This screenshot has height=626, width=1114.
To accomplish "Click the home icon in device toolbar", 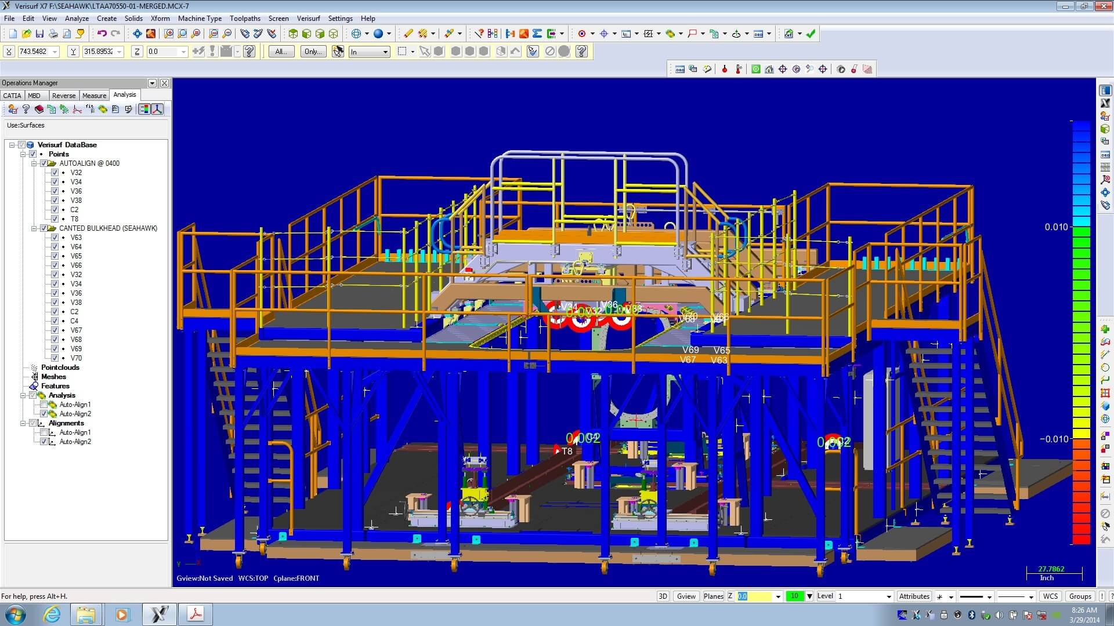I will 769,69.
